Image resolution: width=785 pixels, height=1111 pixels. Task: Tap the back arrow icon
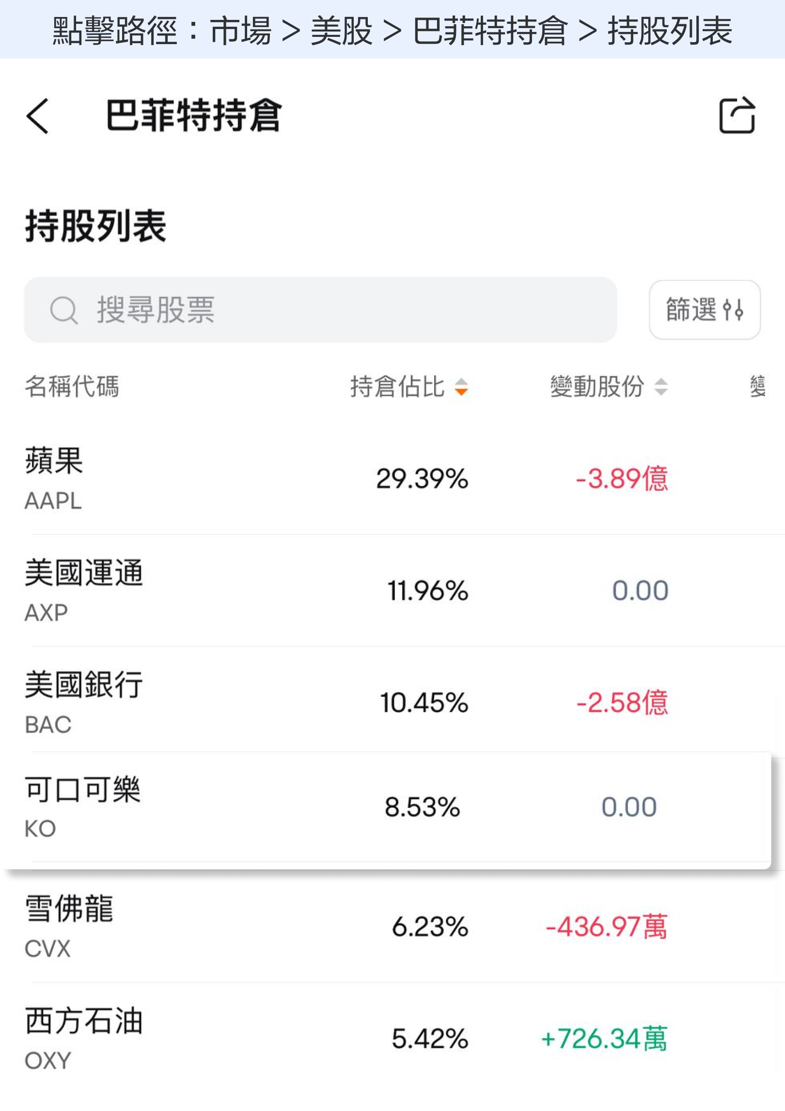click(38, 116)
